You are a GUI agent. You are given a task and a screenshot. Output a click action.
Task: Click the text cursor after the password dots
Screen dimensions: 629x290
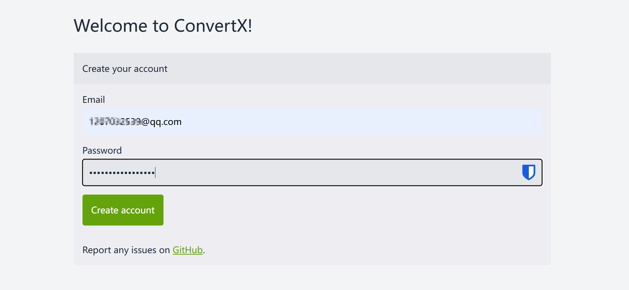point(155,172)
